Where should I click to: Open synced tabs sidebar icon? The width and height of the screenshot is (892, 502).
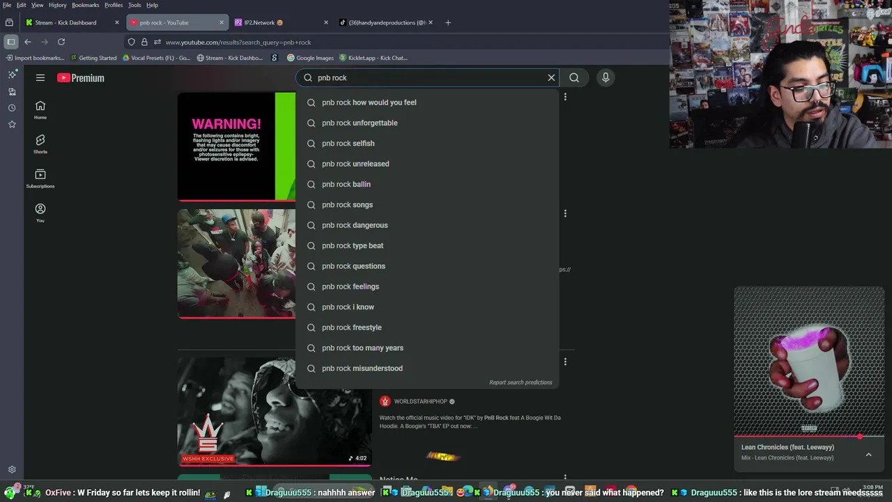(12, 91)
